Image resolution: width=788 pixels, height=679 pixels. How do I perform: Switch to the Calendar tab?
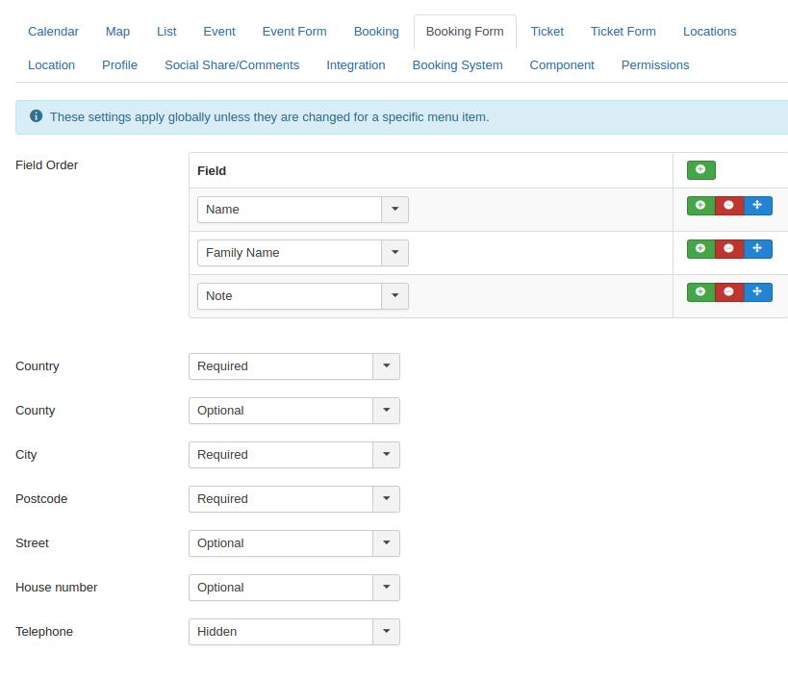click(x=53, y=32)
